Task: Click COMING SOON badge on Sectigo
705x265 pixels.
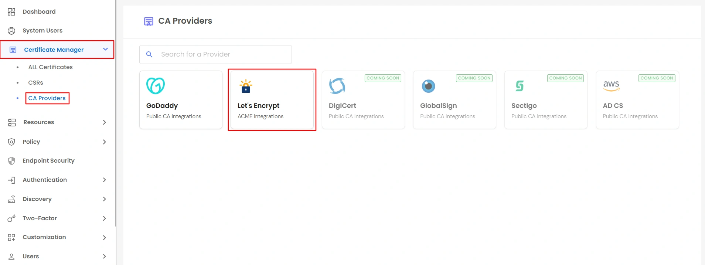Action: point(566,78)
